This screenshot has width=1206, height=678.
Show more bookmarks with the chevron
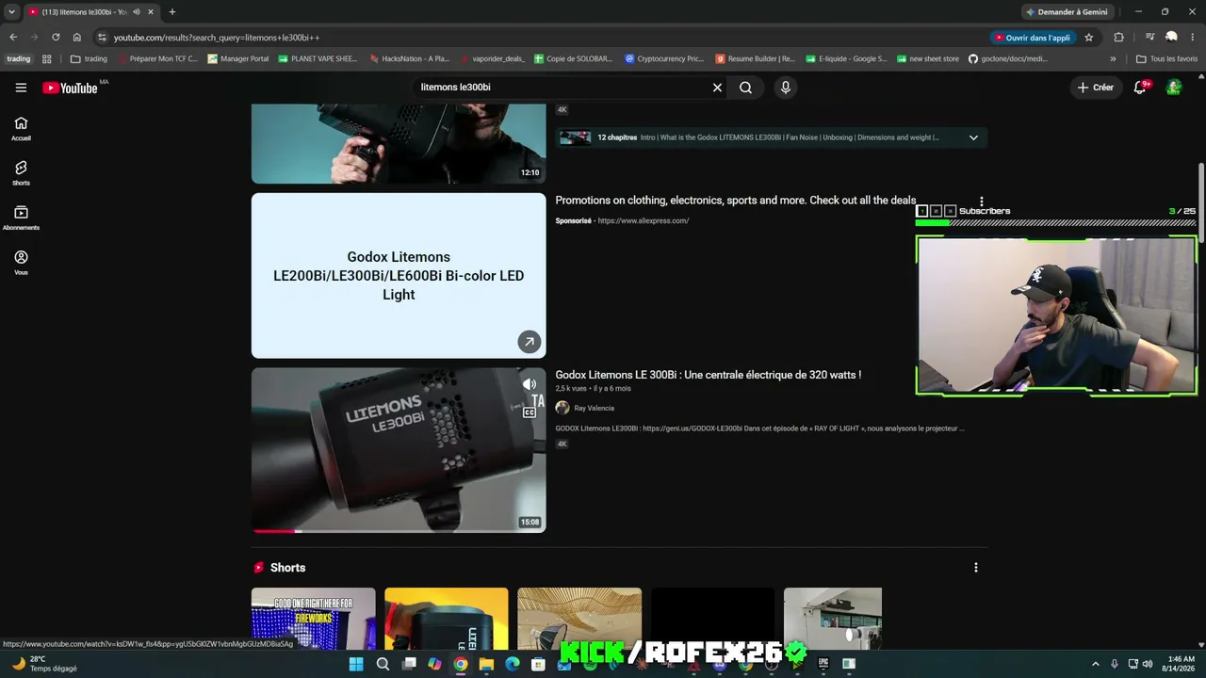click(x=1113, y=58)
